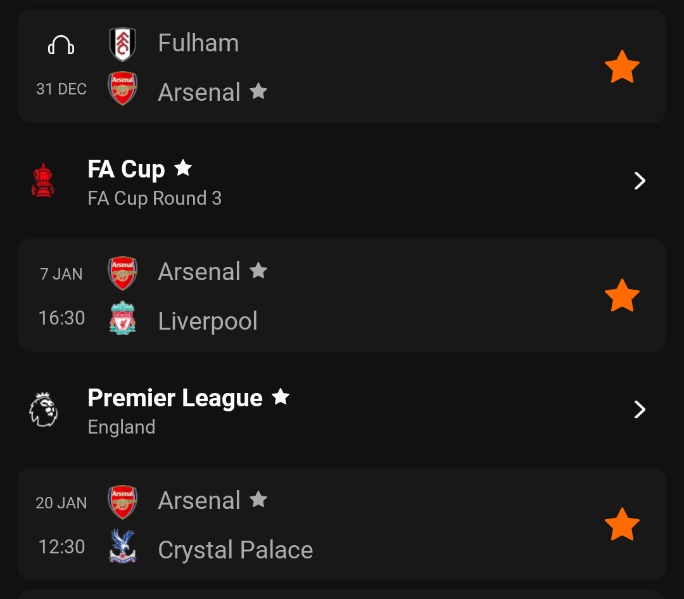Unfavorite the Fulham vs Arsenal match star
684x599 pixels.
pos(622,67)
